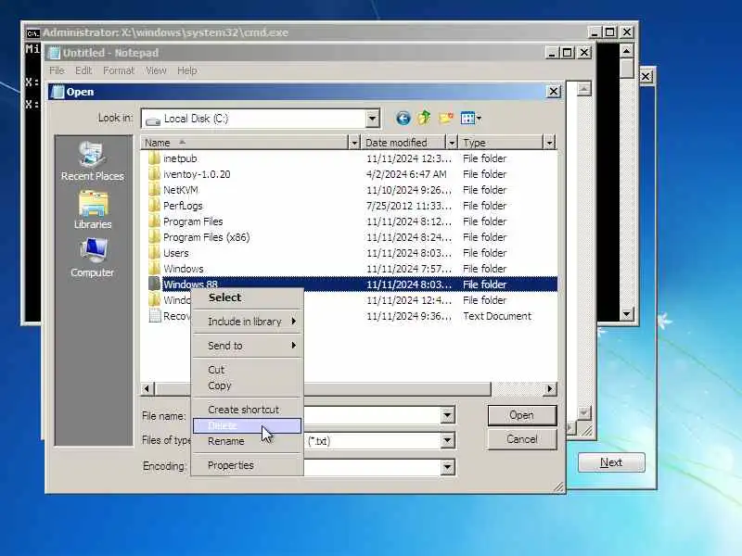Open the Notepad Help menu
Image resolution: width=742 pixels, height=556 pixels.
187,70
